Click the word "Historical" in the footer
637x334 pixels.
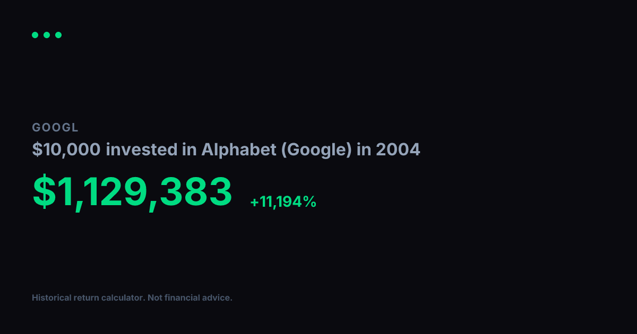51,298
